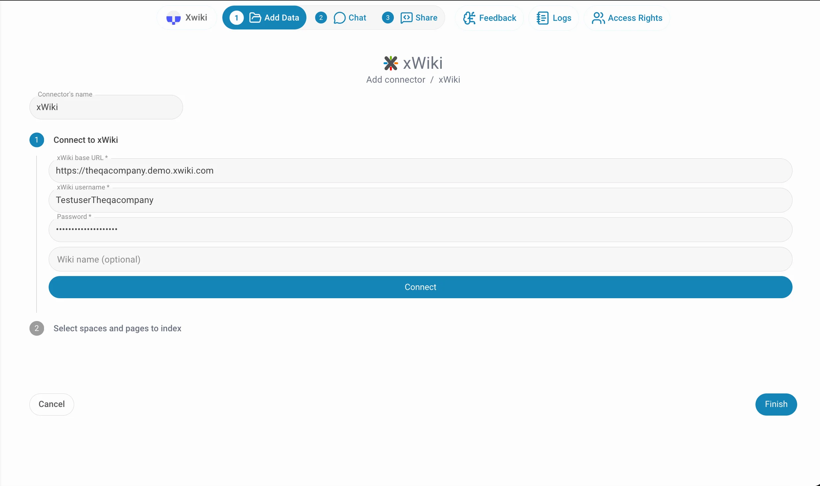Viewport: 820px width, 486px height.
Task: Open the Xwiki project chip
Action: (x=187, y=18)
